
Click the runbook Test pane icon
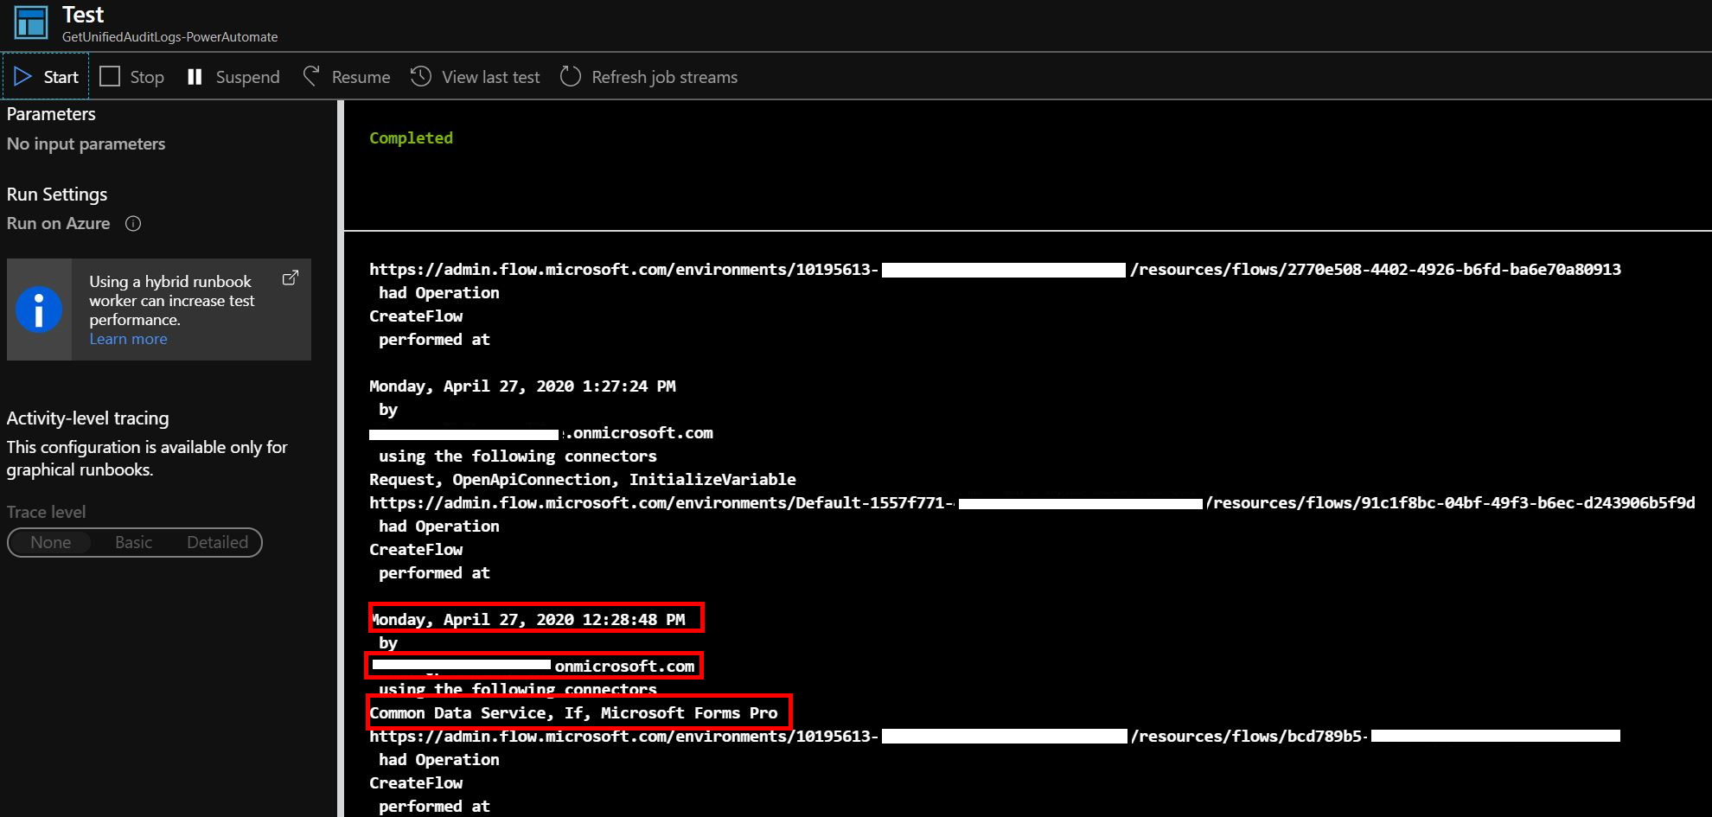(x=31, y=23)
